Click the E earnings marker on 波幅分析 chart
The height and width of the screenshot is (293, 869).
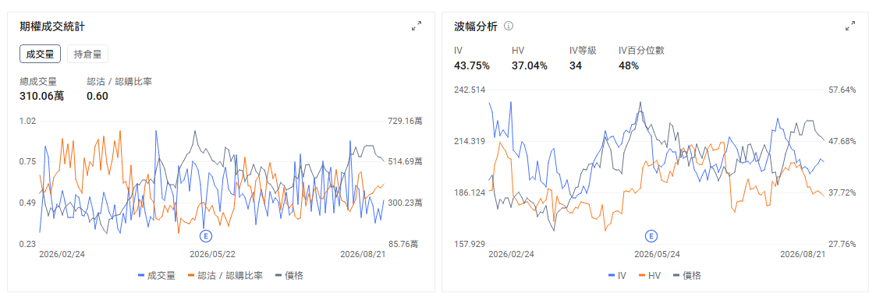(652, 237)
